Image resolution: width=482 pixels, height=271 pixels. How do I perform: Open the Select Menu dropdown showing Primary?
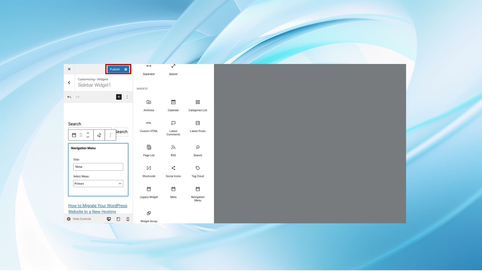tap(98, 184)
